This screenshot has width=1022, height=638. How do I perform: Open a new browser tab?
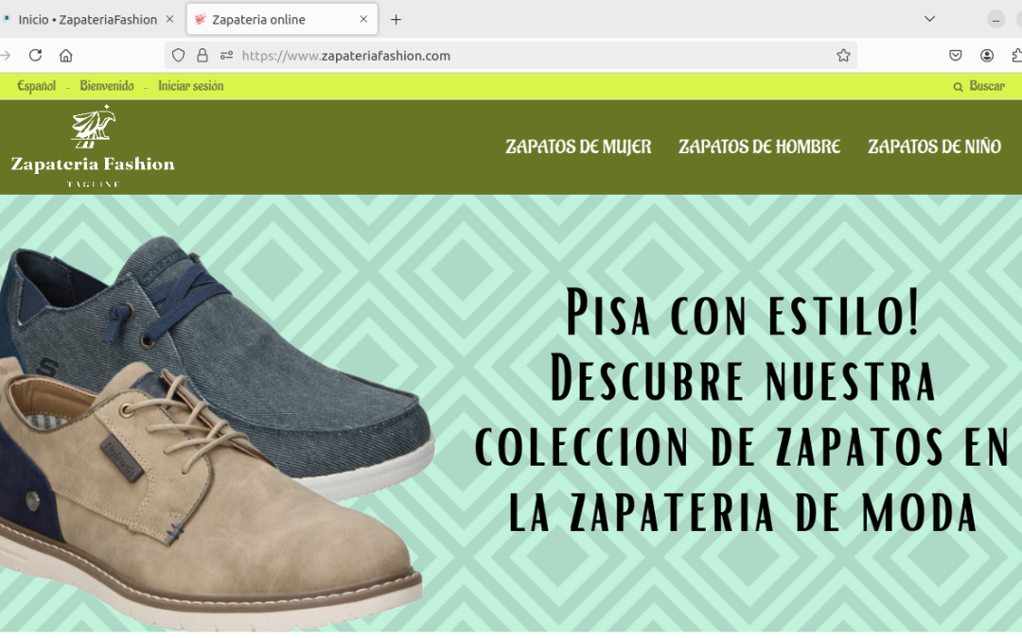click(x=396, y=18)
